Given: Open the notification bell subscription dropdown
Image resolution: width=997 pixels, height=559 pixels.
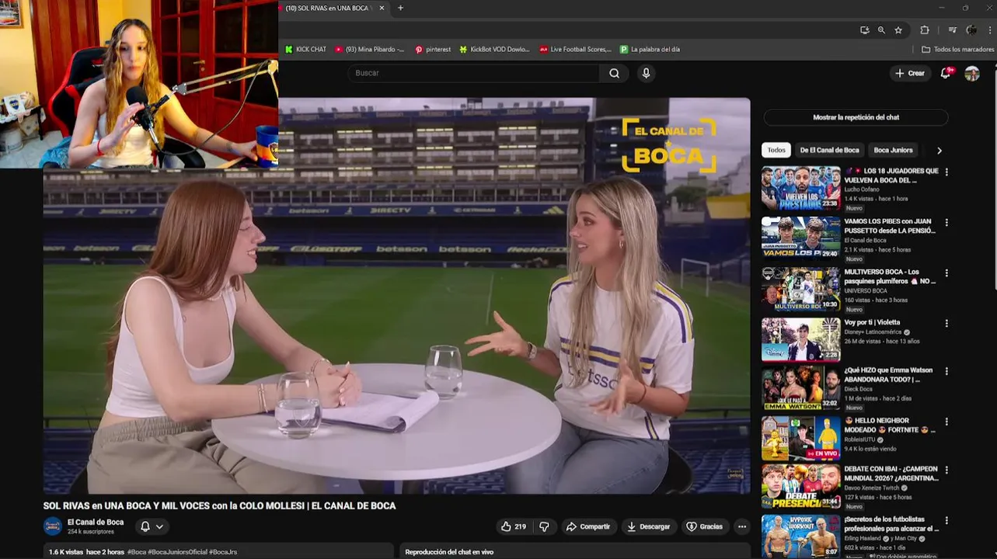Looking at the screenshot, I should click(x=152, y=526).
